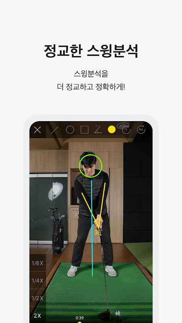
Task: Set playback speed to 1/2X
Action: [x=38, y=298]
